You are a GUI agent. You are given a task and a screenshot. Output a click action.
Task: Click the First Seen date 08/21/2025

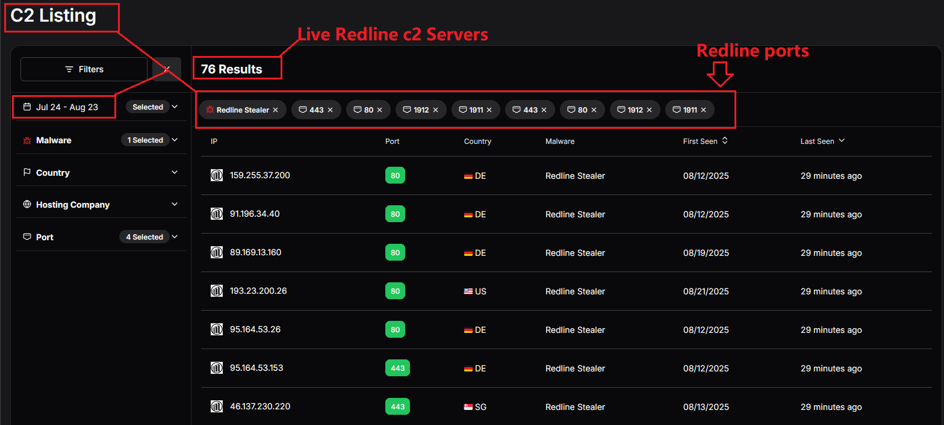pos(706,291)
